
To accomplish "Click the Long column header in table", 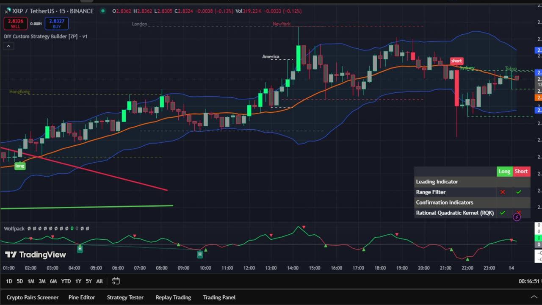I will point(504,172).
